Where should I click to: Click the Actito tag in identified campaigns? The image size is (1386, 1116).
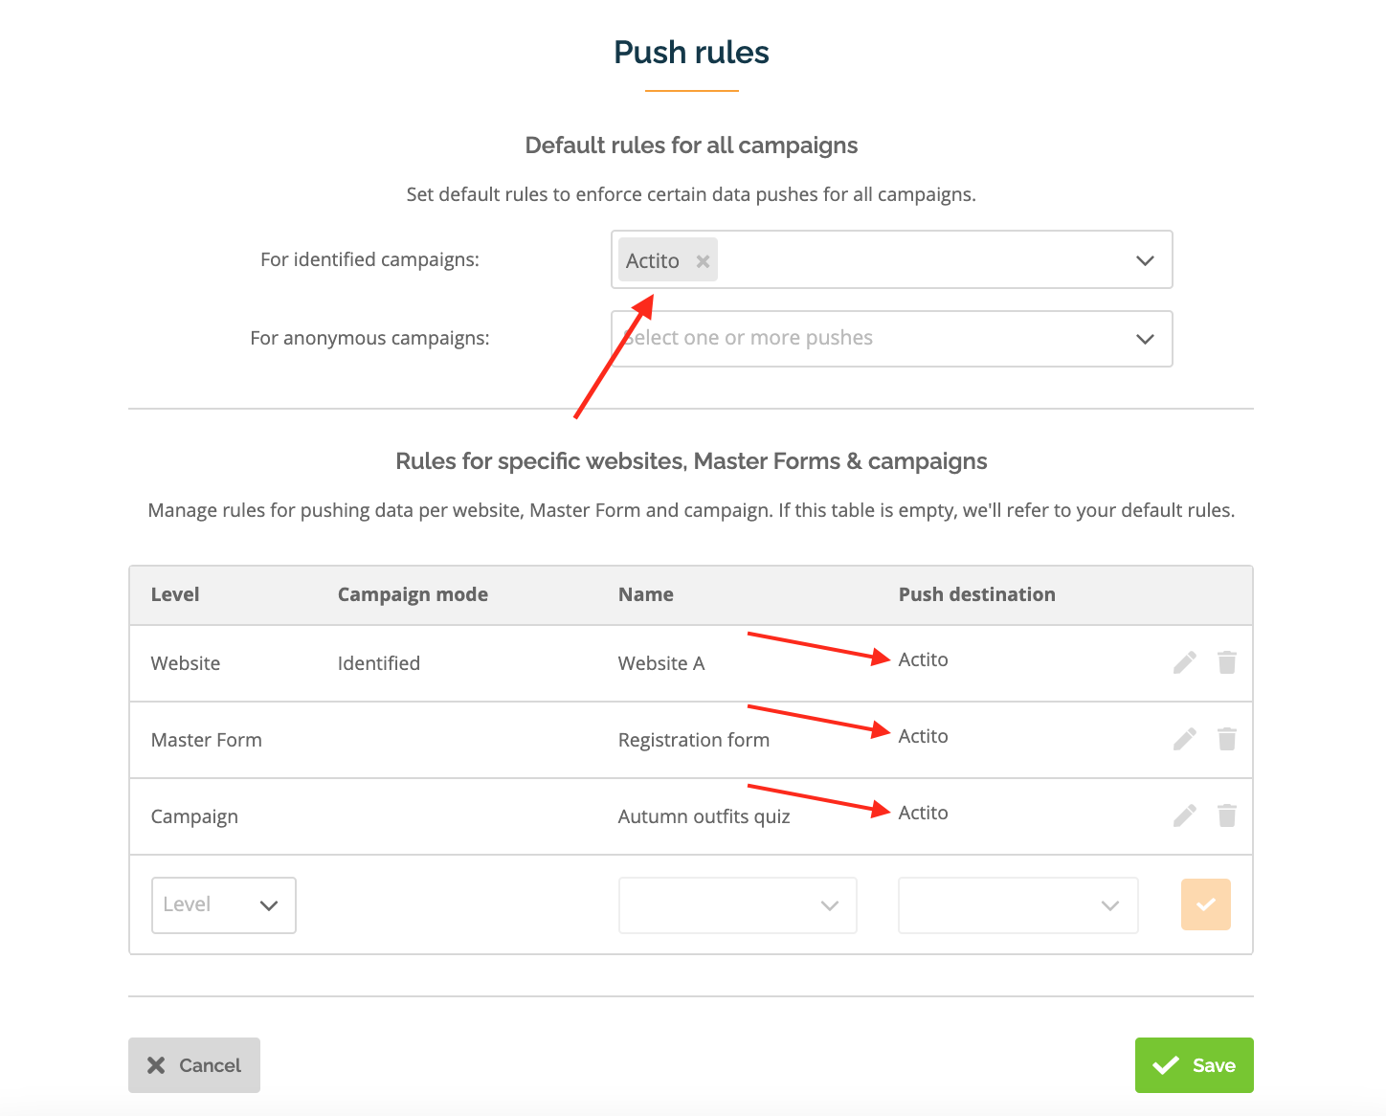pos(653,261)
